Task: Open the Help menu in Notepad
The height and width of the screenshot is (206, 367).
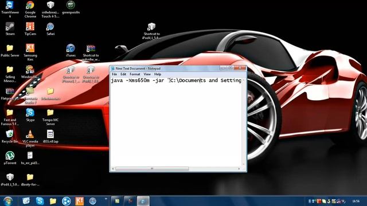Action: [x=158, y=74]
